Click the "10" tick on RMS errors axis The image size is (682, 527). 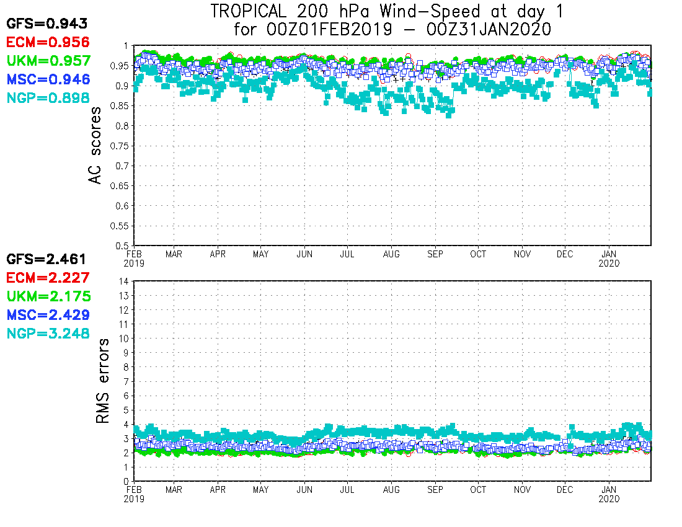click(125, 339)
